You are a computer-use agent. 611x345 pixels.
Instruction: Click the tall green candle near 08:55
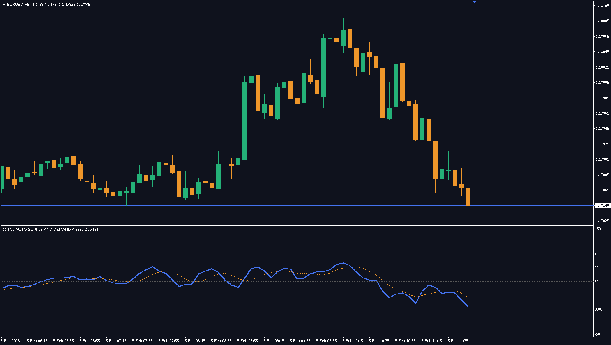point(245,121)
